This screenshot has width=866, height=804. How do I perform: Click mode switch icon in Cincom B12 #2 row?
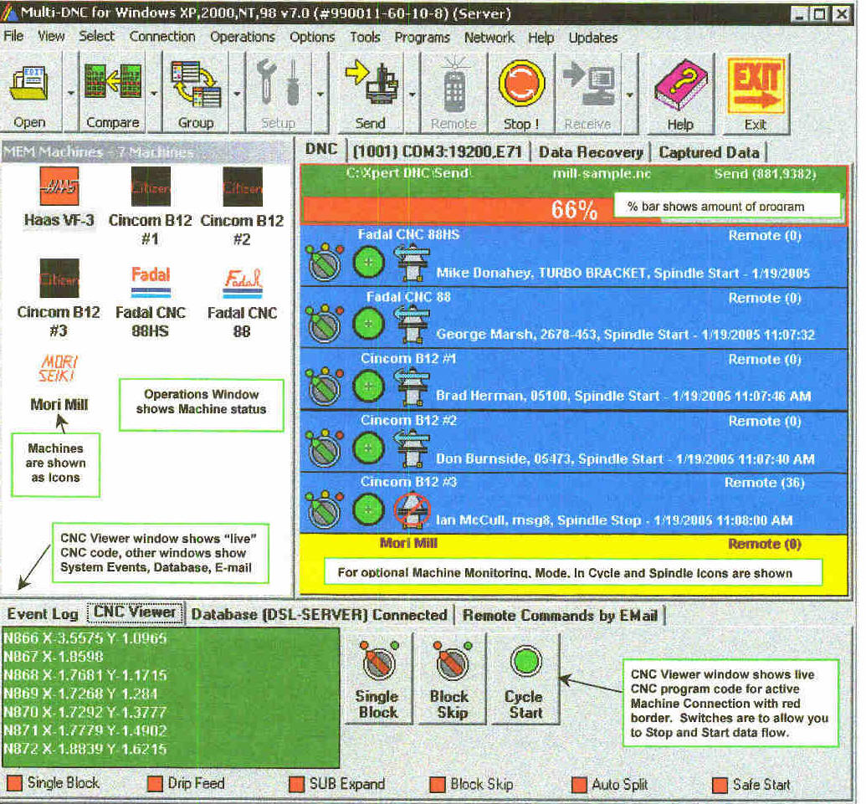pos(325,448)
